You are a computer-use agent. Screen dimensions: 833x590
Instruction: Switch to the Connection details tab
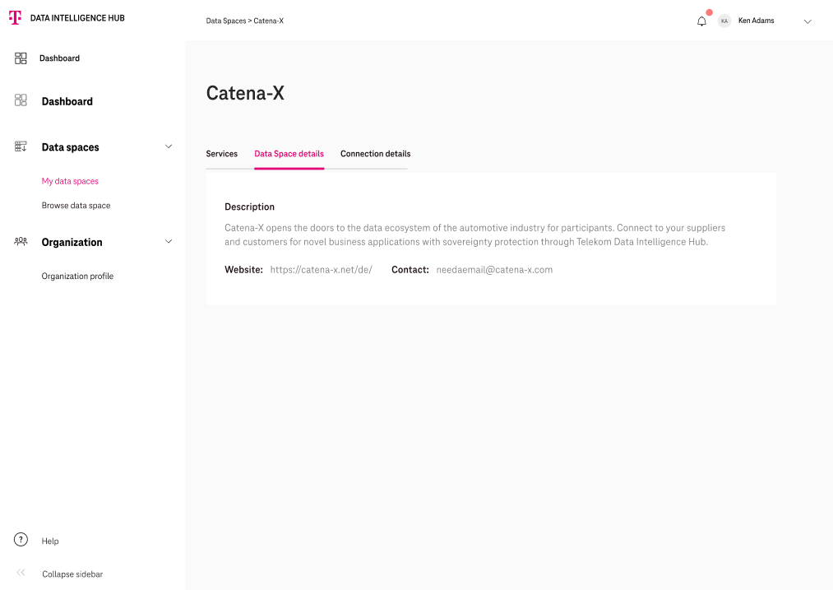(x=375, y=154)
